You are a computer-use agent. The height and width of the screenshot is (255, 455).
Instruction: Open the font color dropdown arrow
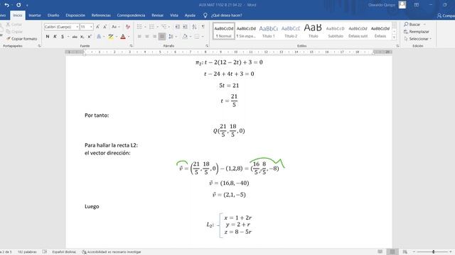(129, 37)
